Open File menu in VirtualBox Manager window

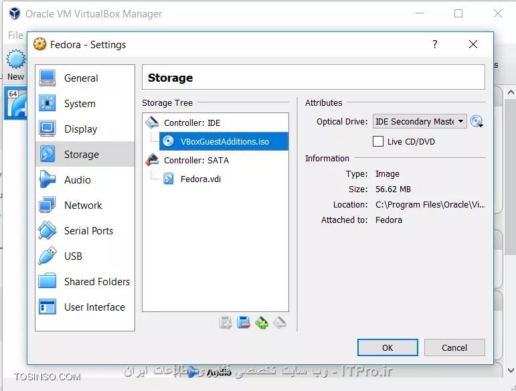coord(15,35)
